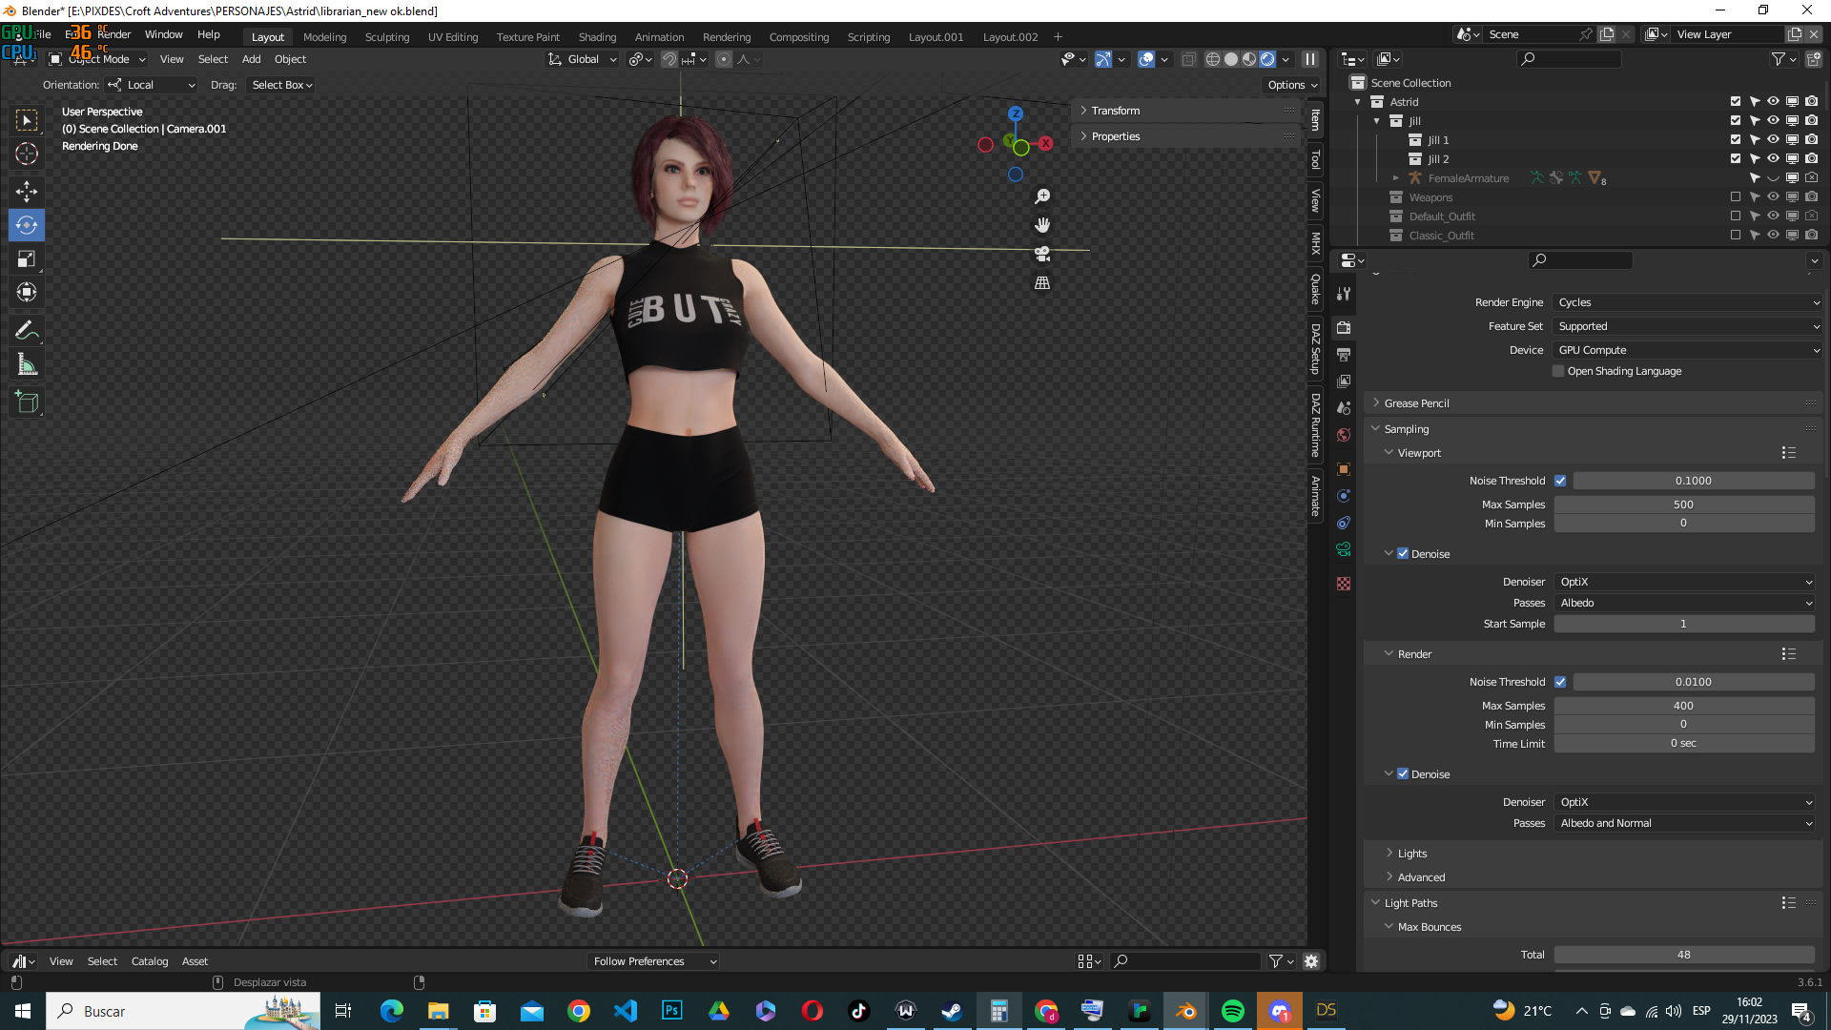Pause the viewport render preview
The height and width of the screenshot is (1030, 1831).
(1310, 59)
